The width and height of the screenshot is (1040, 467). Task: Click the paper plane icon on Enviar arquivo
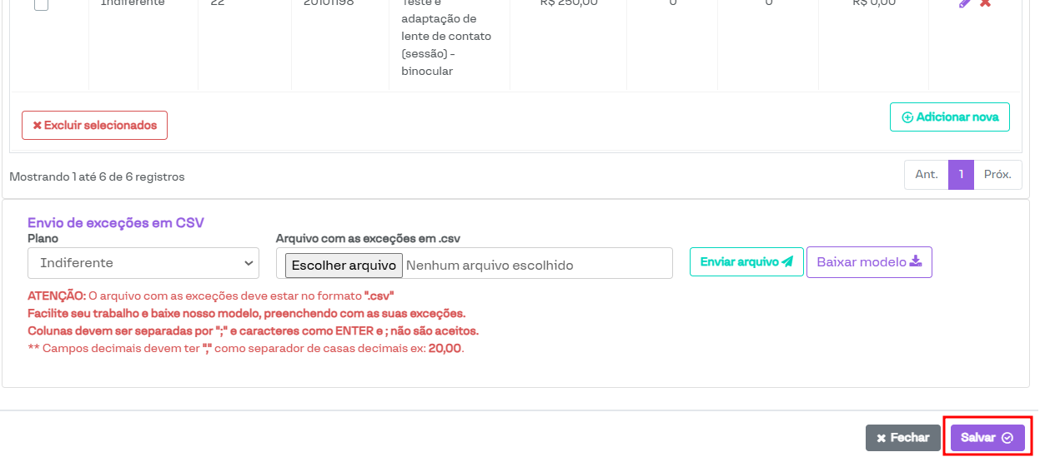pyautogui.click(x=787, y=262)
